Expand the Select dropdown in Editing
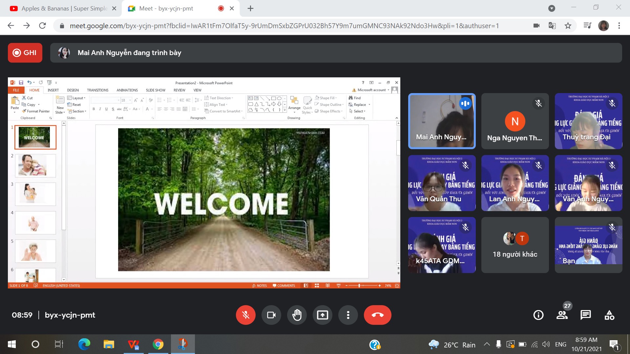Screen dimensions: 630x354 coord(357,111)
